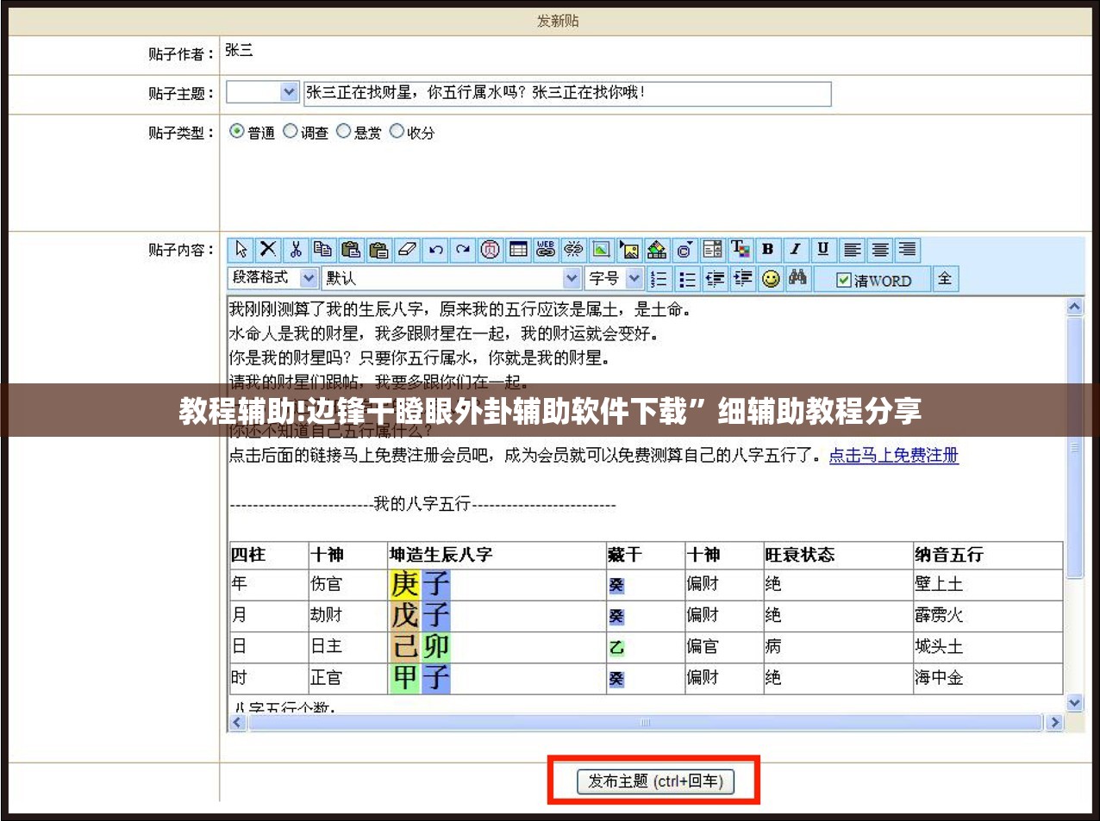The height and width of the screenshot is (821, 1100).
Task: Click the editor vertical scrollbar down arrow
Action: pos(1075,703)
